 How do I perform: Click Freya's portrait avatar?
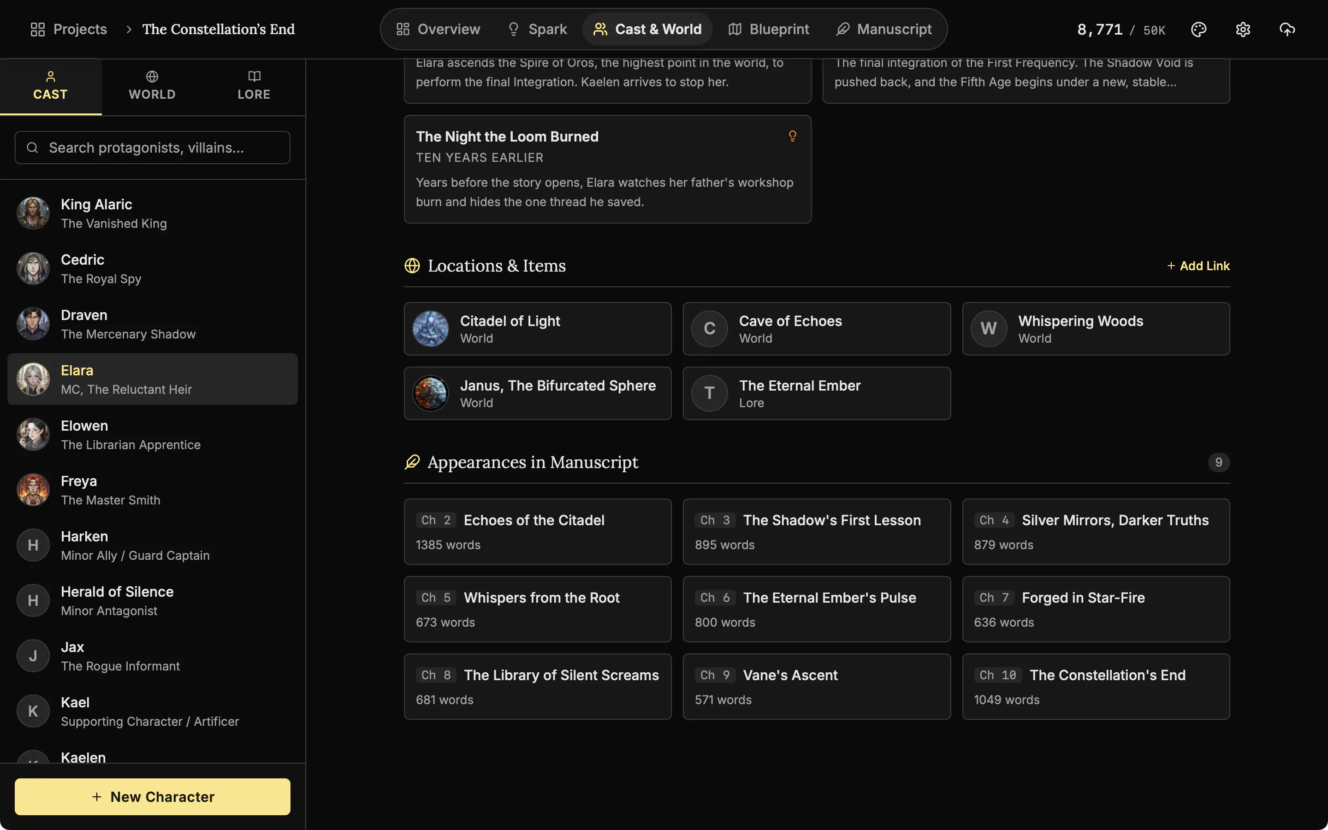click(x=33, y=490)
